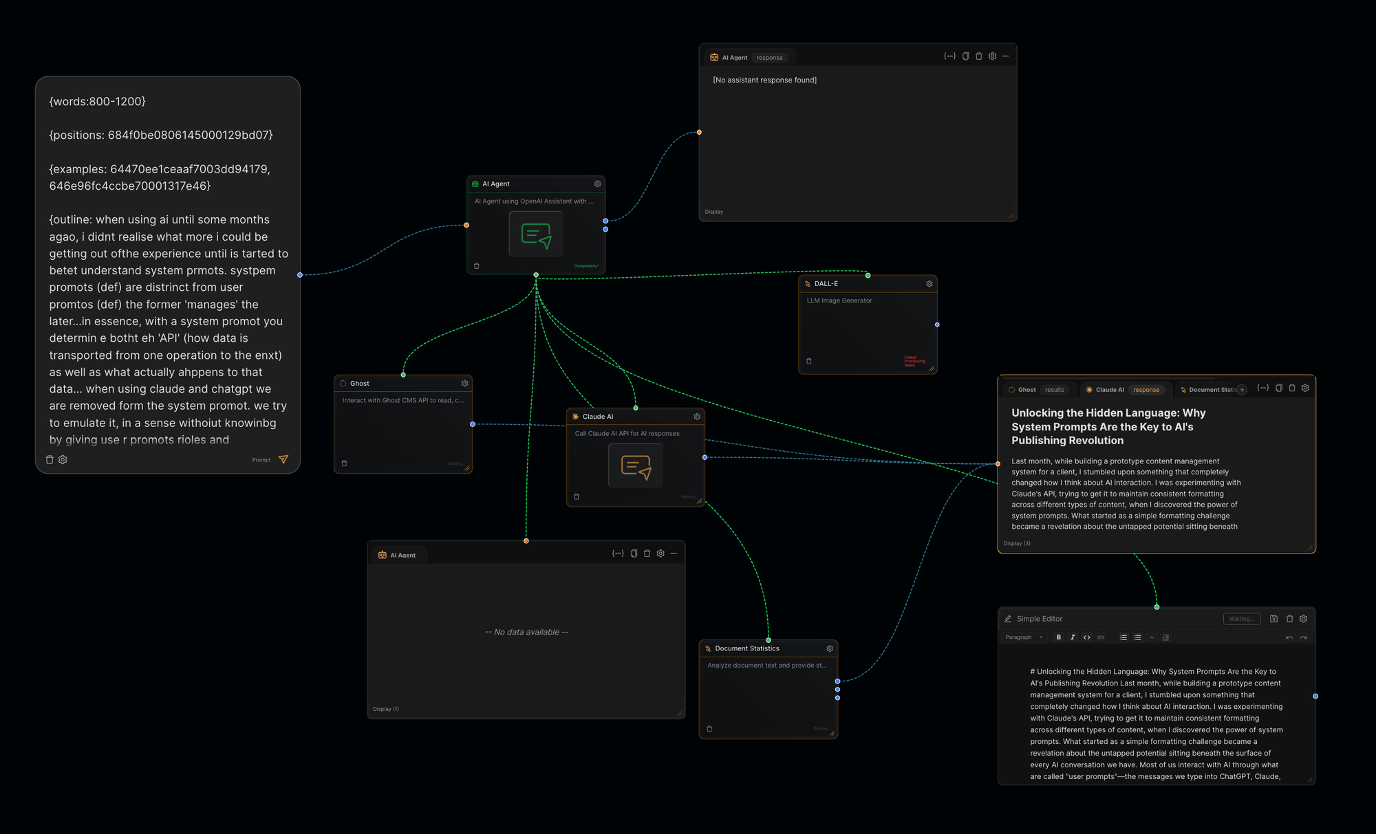Click Display (3) label in output panel
This screenshot has height=834, width=1376.
coord(1017,543)
